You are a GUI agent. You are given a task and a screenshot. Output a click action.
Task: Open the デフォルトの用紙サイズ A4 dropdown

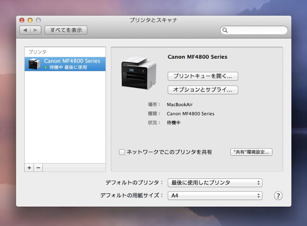click(x=215, y=196)
